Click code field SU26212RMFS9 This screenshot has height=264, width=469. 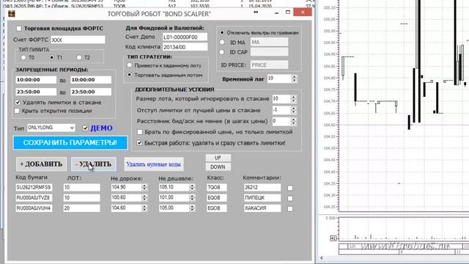(34, 188)
